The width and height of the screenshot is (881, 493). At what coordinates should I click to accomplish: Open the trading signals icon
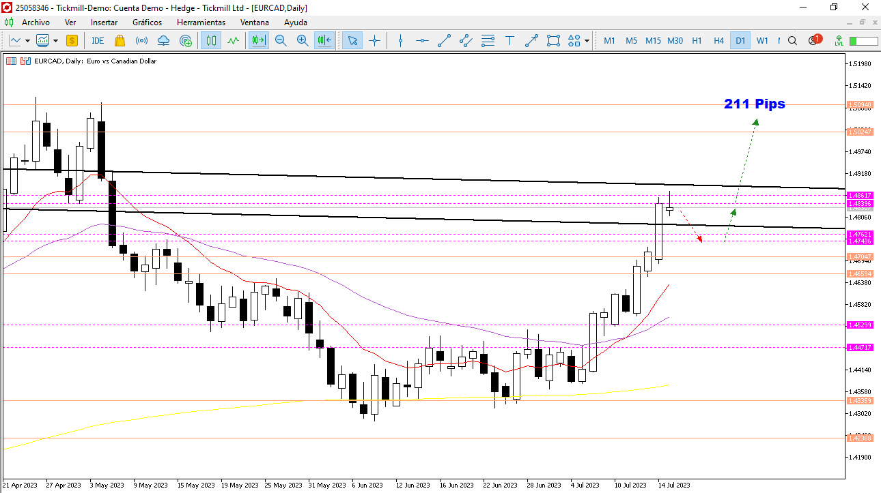coord(142,40)
